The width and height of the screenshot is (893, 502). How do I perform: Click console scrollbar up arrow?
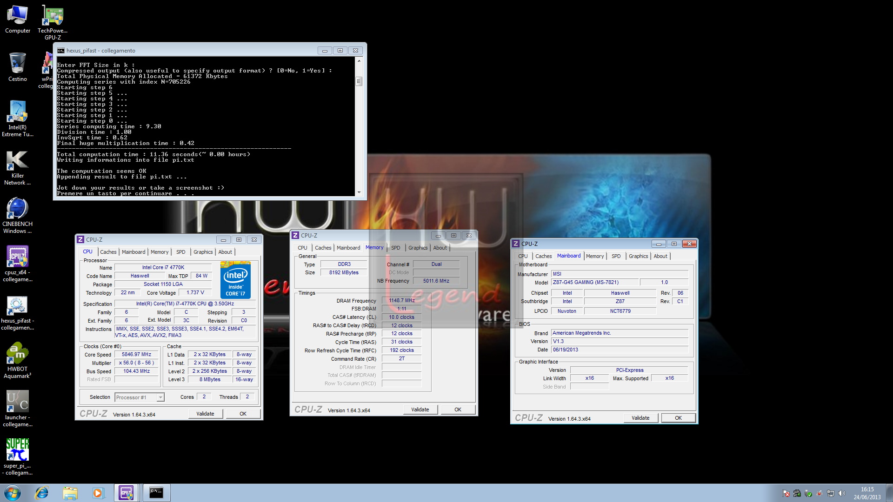(359, 61)
